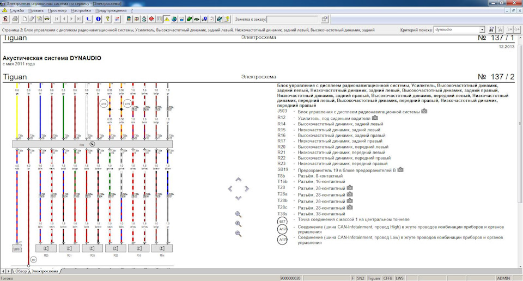Open the camera image for connector T28c
Viewport: 523px width, 281px height.
click(350, 207)
